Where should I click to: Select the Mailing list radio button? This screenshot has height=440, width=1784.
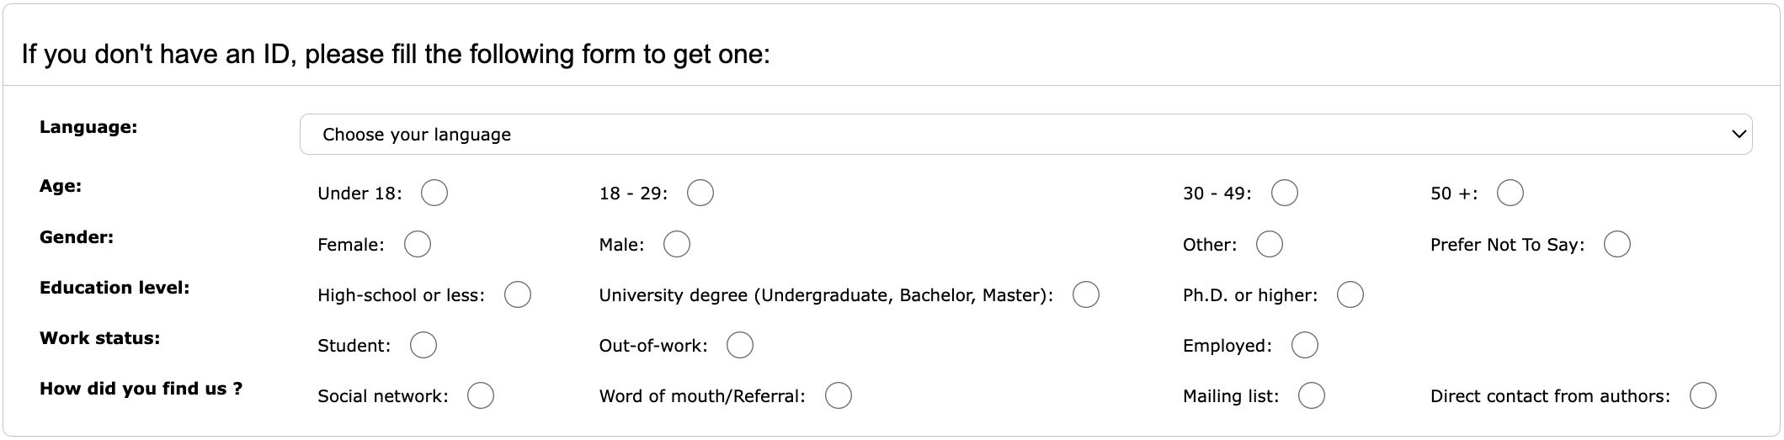(x=1312, y=395)
